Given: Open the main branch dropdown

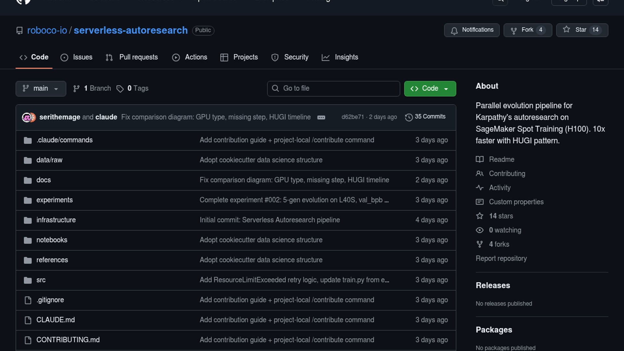Looking at the screenshot, I should click(41, 88).
